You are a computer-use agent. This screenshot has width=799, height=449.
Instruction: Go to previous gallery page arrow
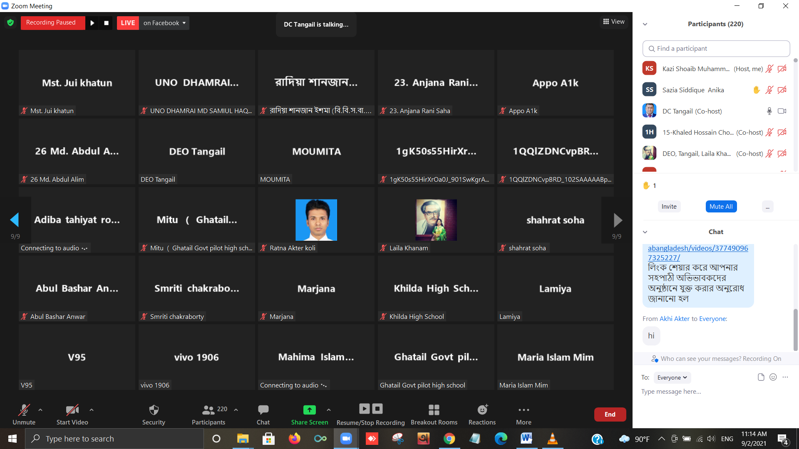point(15,220)
